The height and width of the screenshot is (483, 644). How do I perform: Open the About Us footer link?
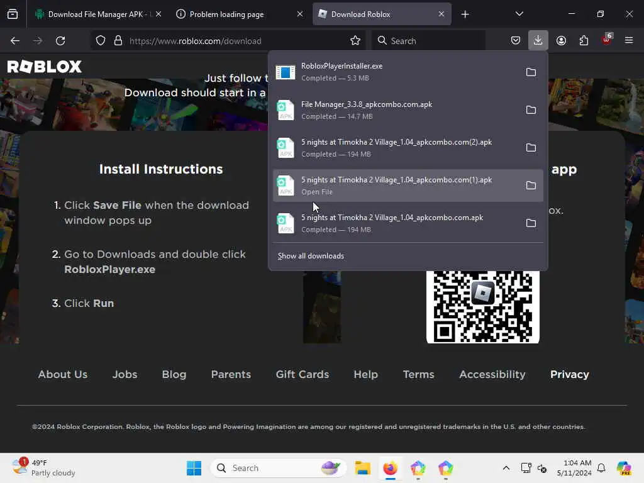point(63,375)
